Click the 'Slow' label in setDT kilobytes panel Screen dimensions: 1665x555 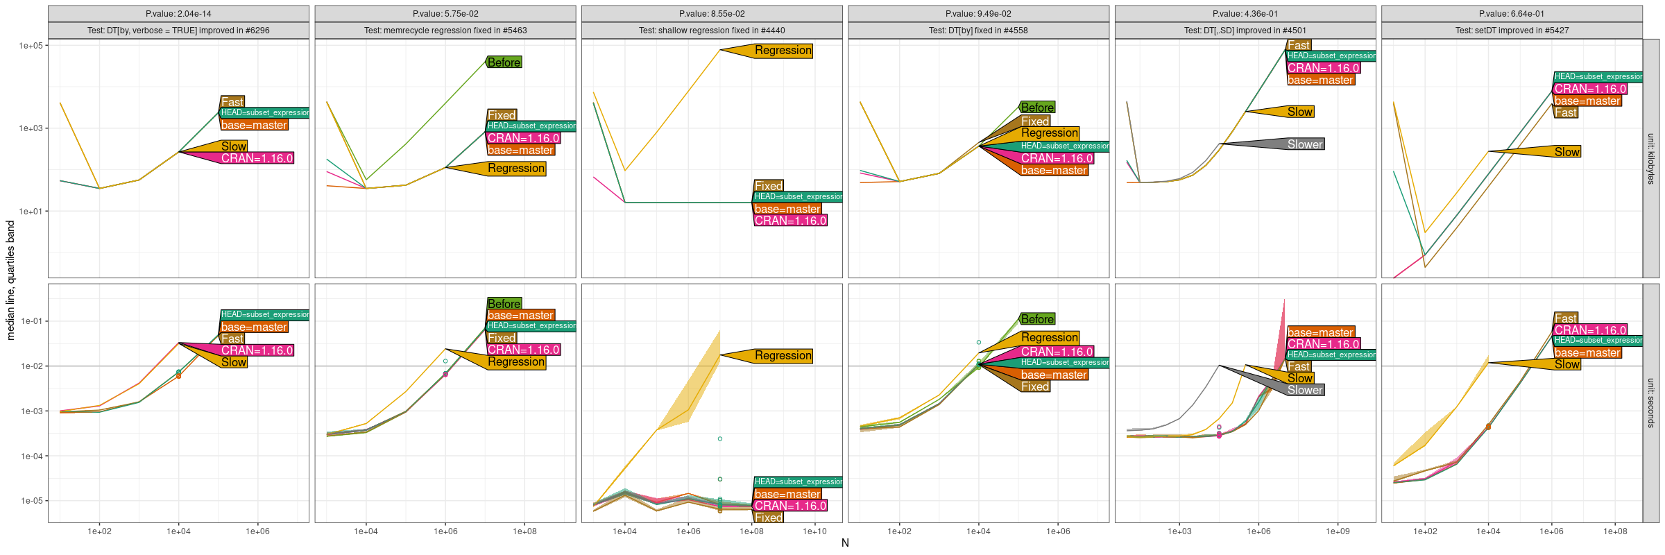coord(1567,152)
